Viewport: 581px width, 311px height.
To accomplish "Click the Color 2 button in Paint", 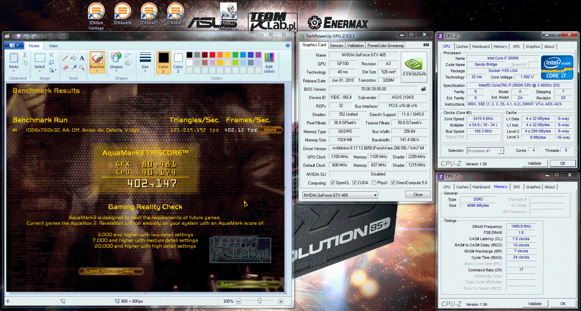I will [x=178, y=62].
